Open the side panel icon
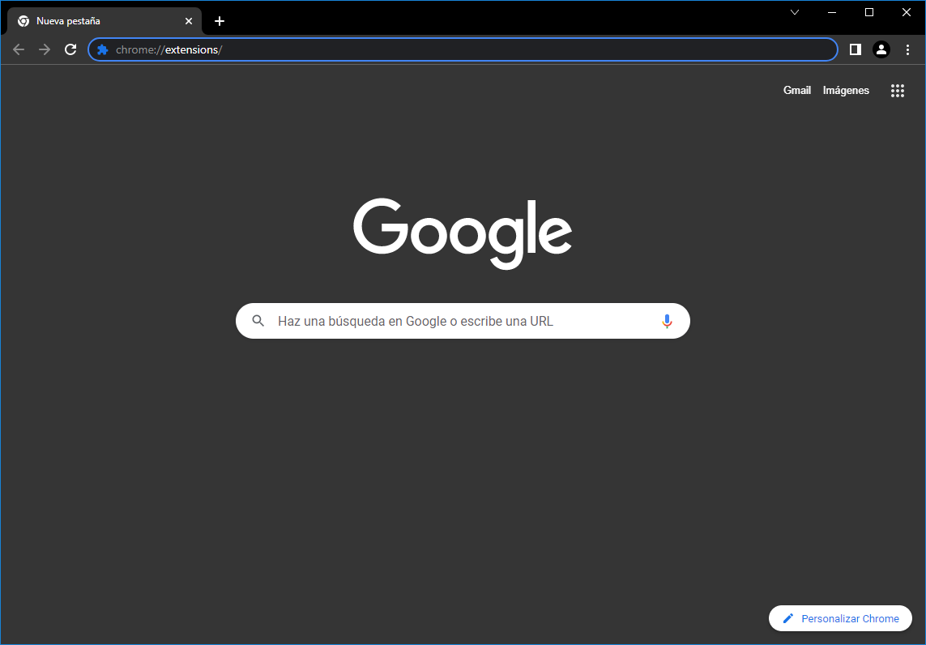Image resolution: width=926 pixels, height=645 pixels. pyautogui.click(x=856, y=49)
